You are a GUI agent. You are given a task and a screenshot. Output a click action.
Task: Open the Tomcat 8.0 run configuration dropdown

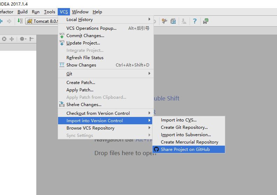tap(42, 21)
